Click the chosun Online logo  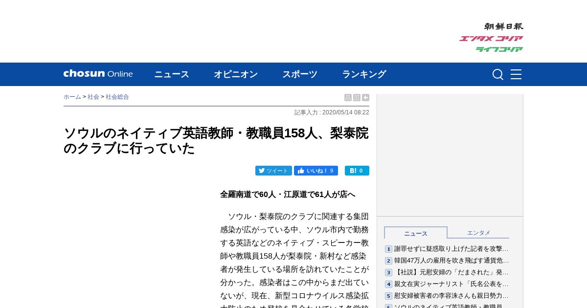pyautogui.click(x=98, y=74)
